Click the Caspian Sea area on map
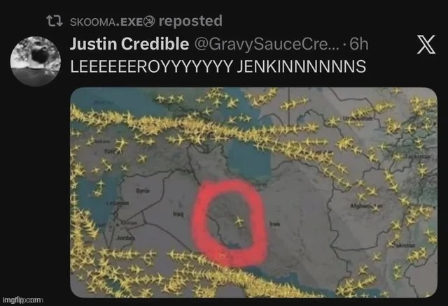The image size is (448, 306). (249, 160)
